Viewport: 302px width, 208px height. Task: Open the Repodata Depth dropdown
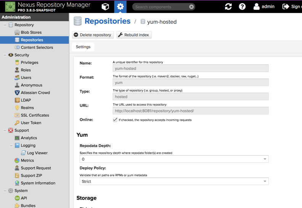click(265, 159)
